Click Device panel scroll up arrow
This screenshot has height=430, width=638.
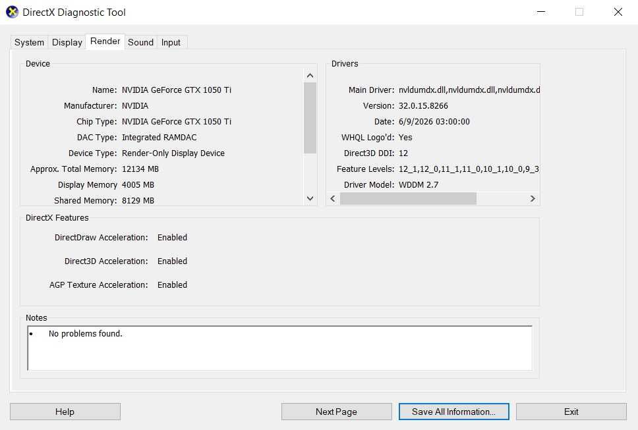coord(310,76)
